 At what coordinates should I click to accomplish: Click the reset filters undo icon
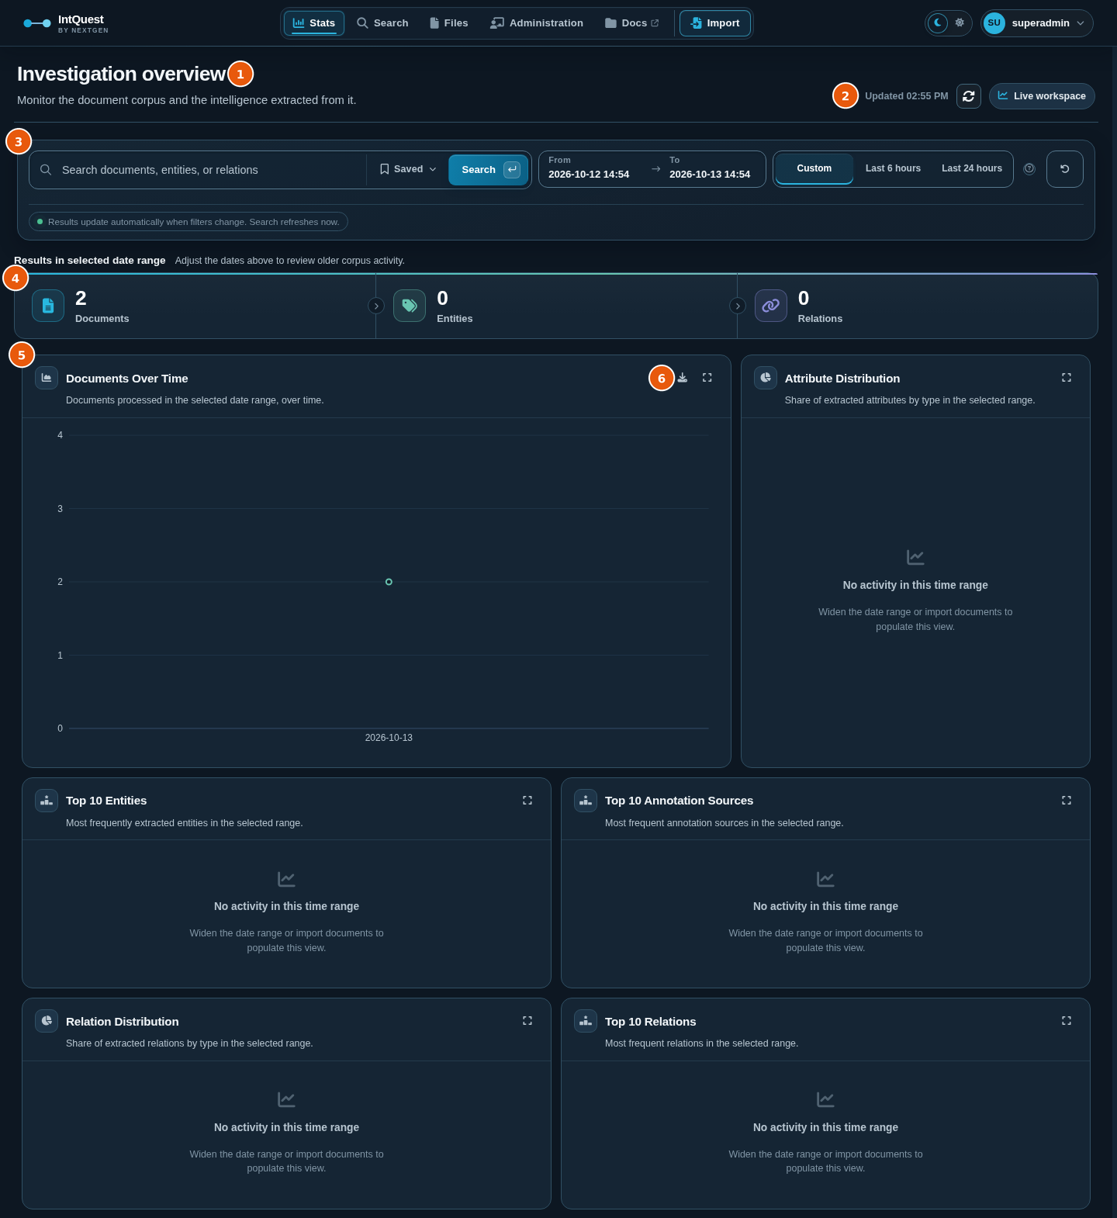(x=1065, y=169)
